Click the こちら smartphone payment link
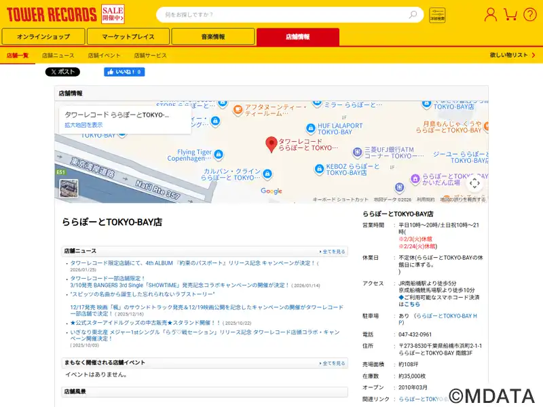This screenshot has width=543, height=407. [412, 304]
